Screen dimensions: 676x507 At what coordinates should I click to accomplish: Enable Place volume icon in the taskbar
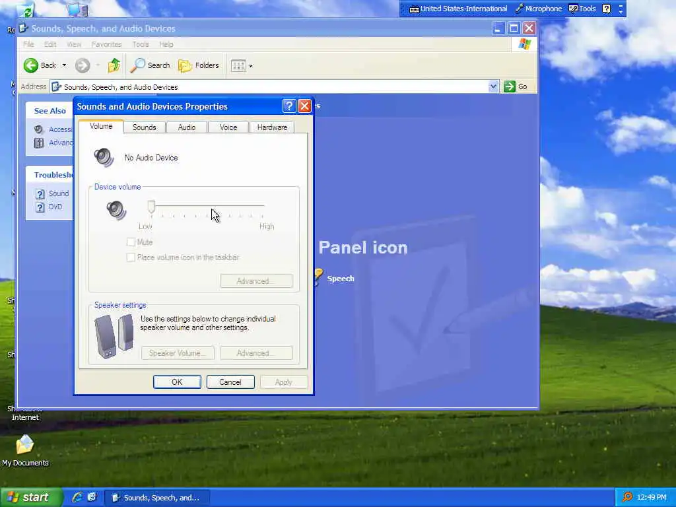[x=131, y=257]
